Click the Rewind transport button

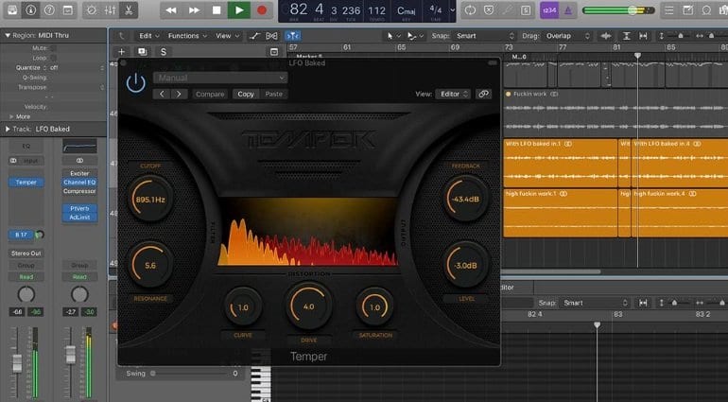tap(171, 10)
